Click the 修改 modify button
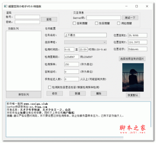This screenshot has width=156, height=143. click(x=55, y=94)
